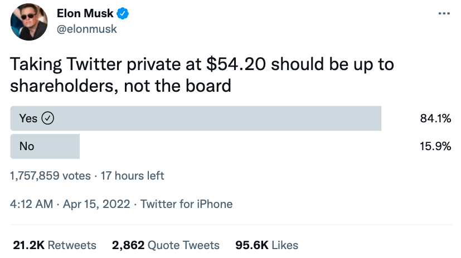The width and height of the screenshot is (461, 258).
Task: Open Elon Musk's profile picture
Action: (x=27, y=23)
